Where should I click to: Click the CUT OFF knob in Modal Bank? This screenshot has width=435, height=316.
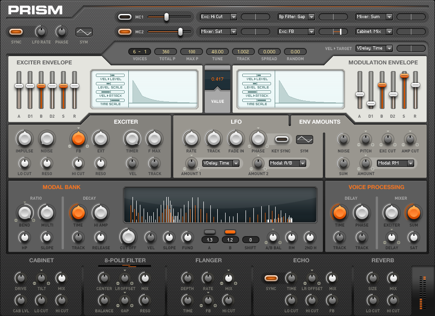tap(128, 238)
